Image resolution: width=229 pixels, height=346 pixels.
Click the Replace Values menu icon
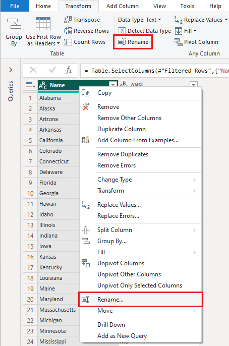coord(86,205)
